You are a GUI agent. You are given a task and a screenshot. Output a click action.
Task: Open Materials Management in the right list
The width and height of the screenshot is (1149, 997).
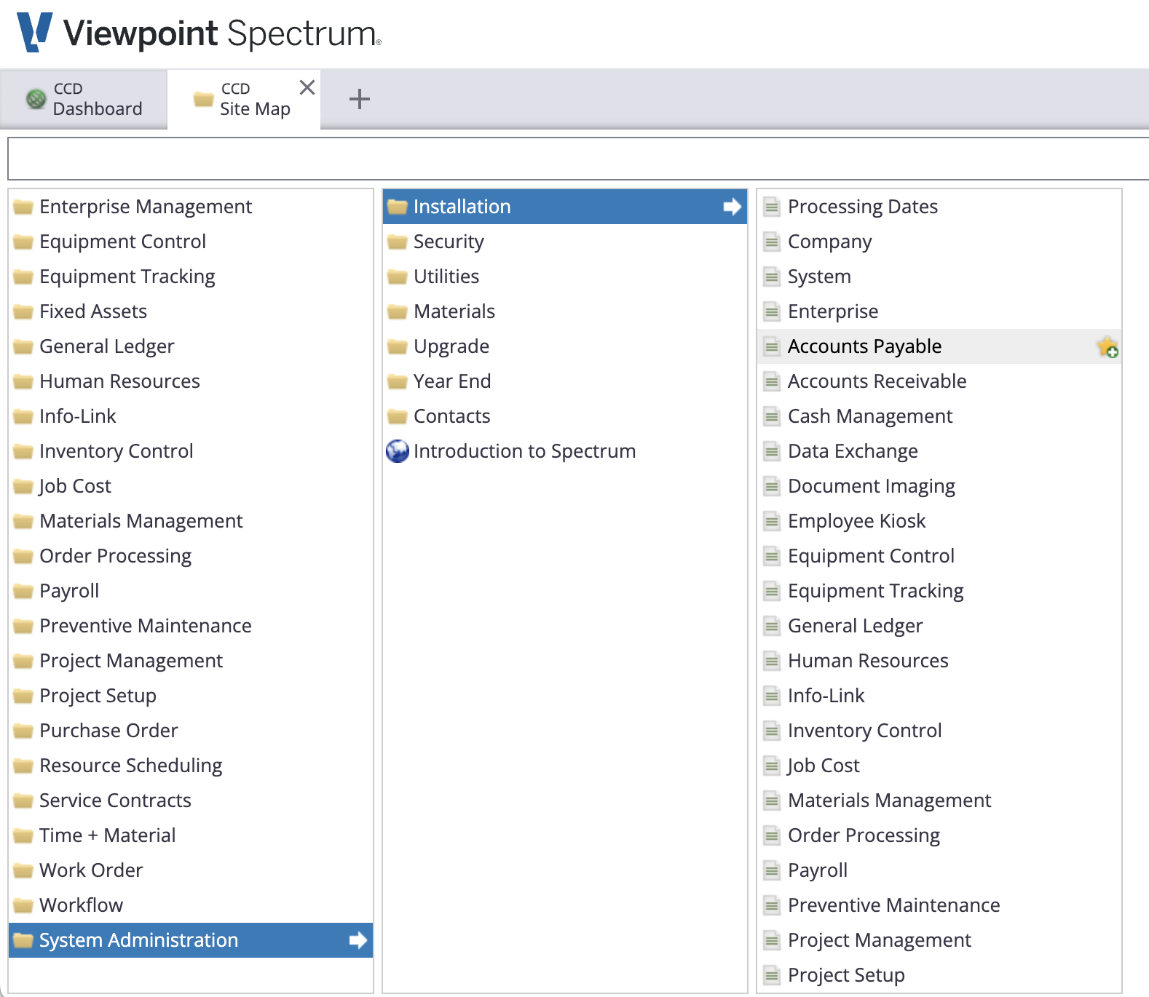click(x=939, y=801)
